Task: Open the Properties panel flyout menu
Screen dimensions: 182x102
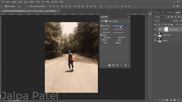Action: click(129, 17)
